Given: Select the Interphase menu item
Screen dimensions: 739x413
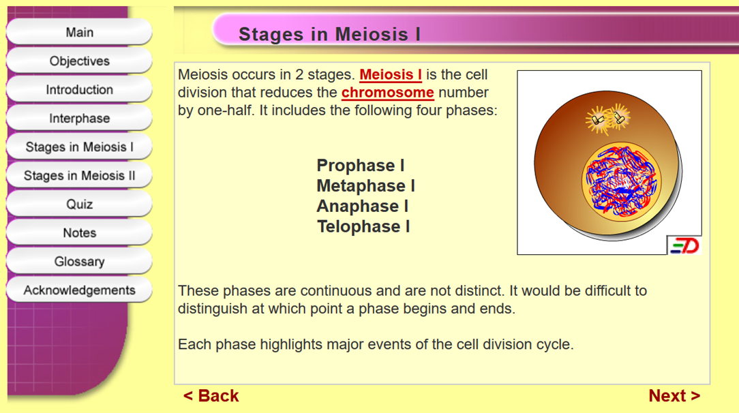Looking at the screenshot, I should (x=79, y=118).
